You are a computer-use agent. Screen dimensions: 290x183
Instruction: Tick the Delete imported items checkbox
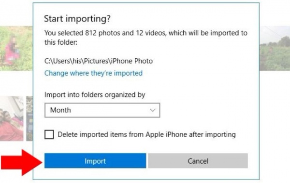tap(49, 134)
